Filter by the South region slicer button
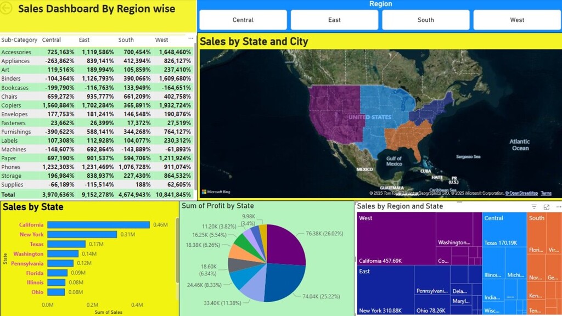The width and height of the screenshot is (562, 316). (x=426, y=20)
